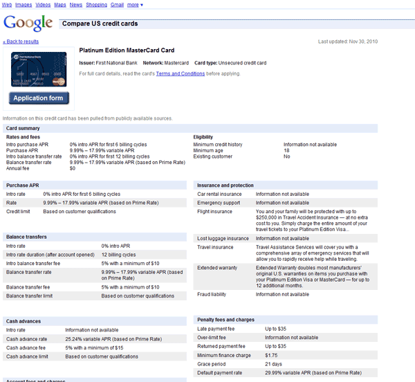This screenshot has height=382, width=415.
Task: Click the '21 days' grace period value
Action: (x=273, y=364)
